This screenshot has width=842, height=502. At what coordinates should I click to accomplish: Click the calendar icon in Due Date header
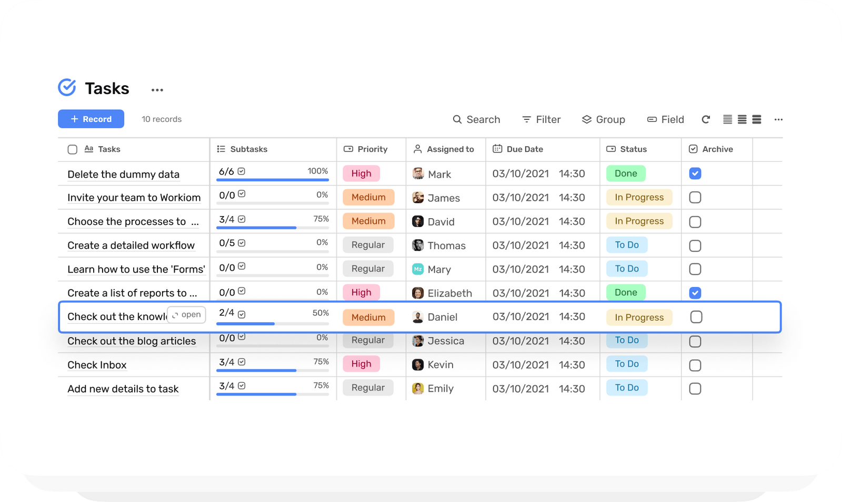497,149
